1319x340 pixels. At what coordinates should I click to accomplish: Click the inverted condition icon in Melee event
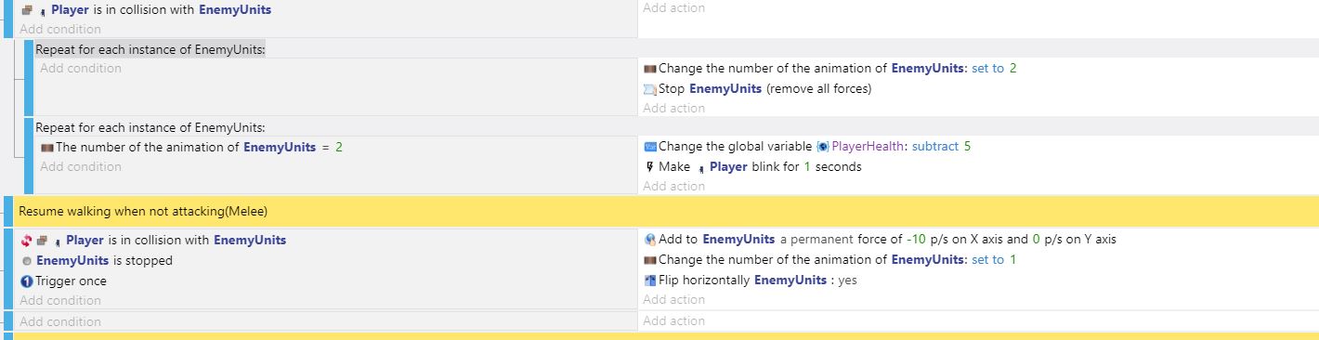(x=26, y=241)
